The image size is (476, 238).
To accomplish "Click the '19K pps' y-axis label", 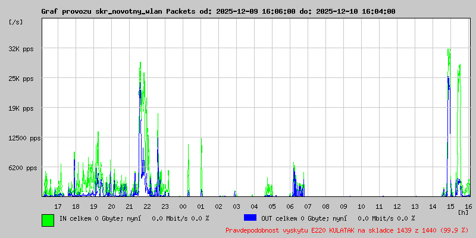I will click(21, 108).
